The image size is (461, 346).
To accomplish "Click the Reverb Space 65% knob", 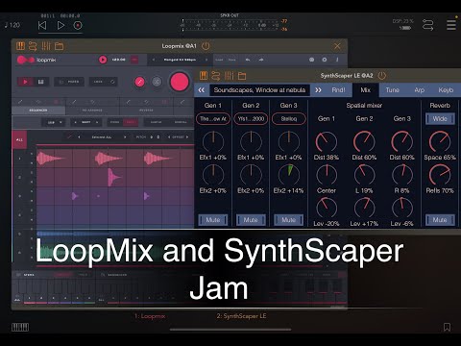I will [440, 141].
